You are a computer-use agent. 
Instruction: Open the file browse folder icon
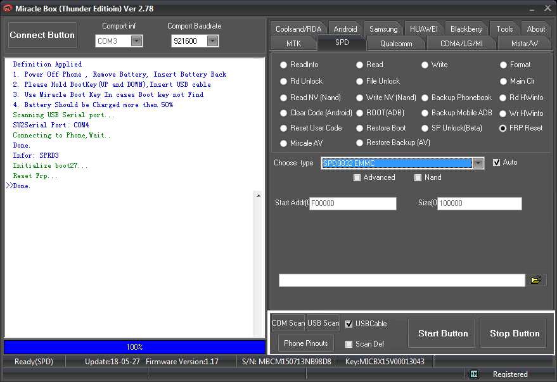tap(535, 280)
